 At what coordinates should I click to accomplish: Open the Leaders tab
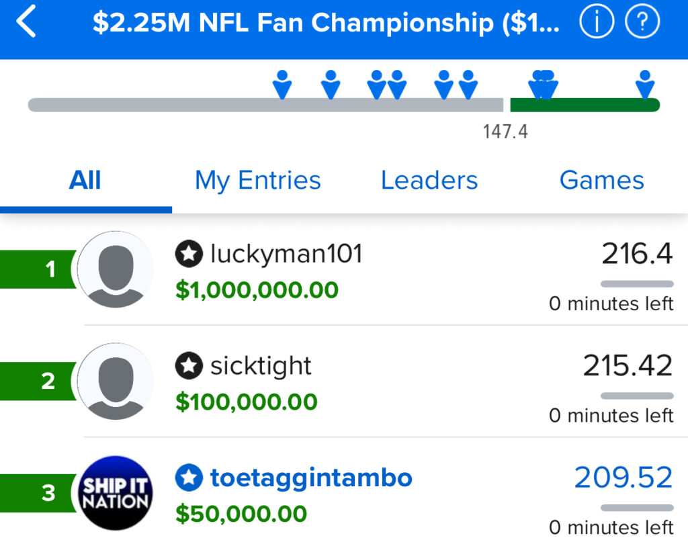tap(429, 181)
